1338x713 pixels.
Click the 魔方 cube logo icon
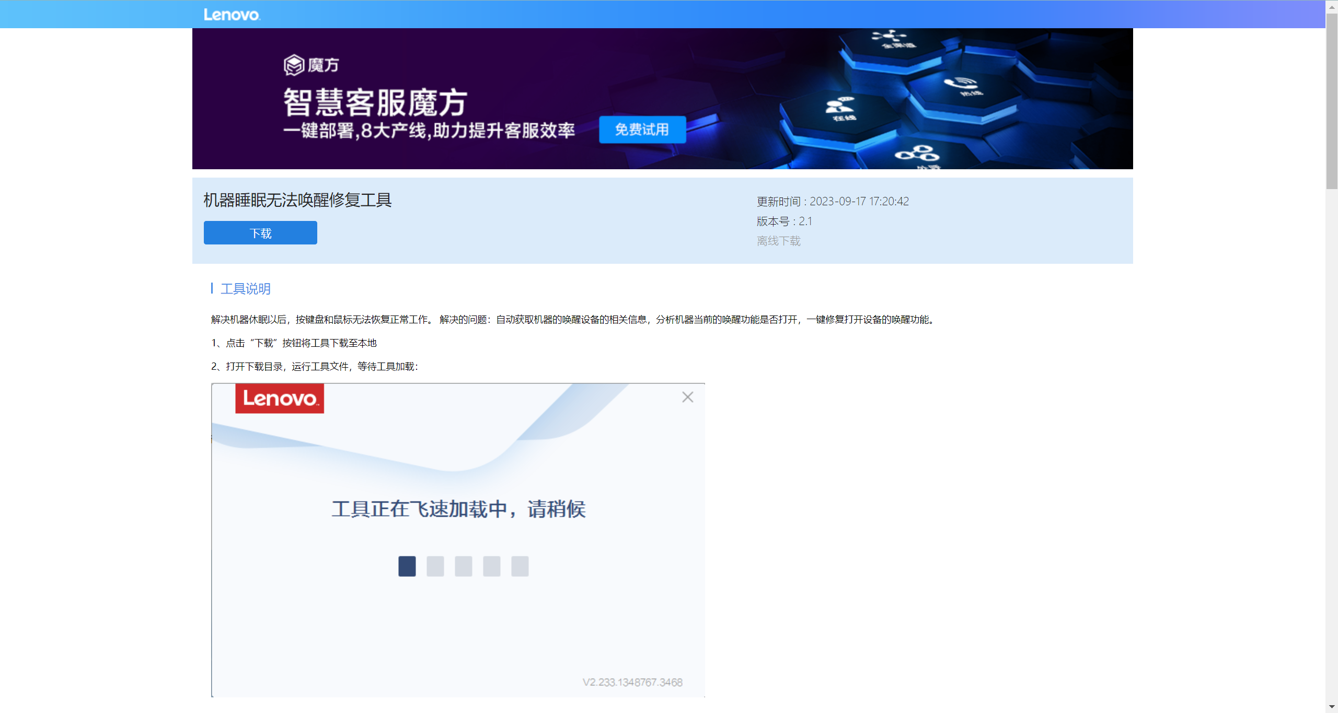(294, 65)
